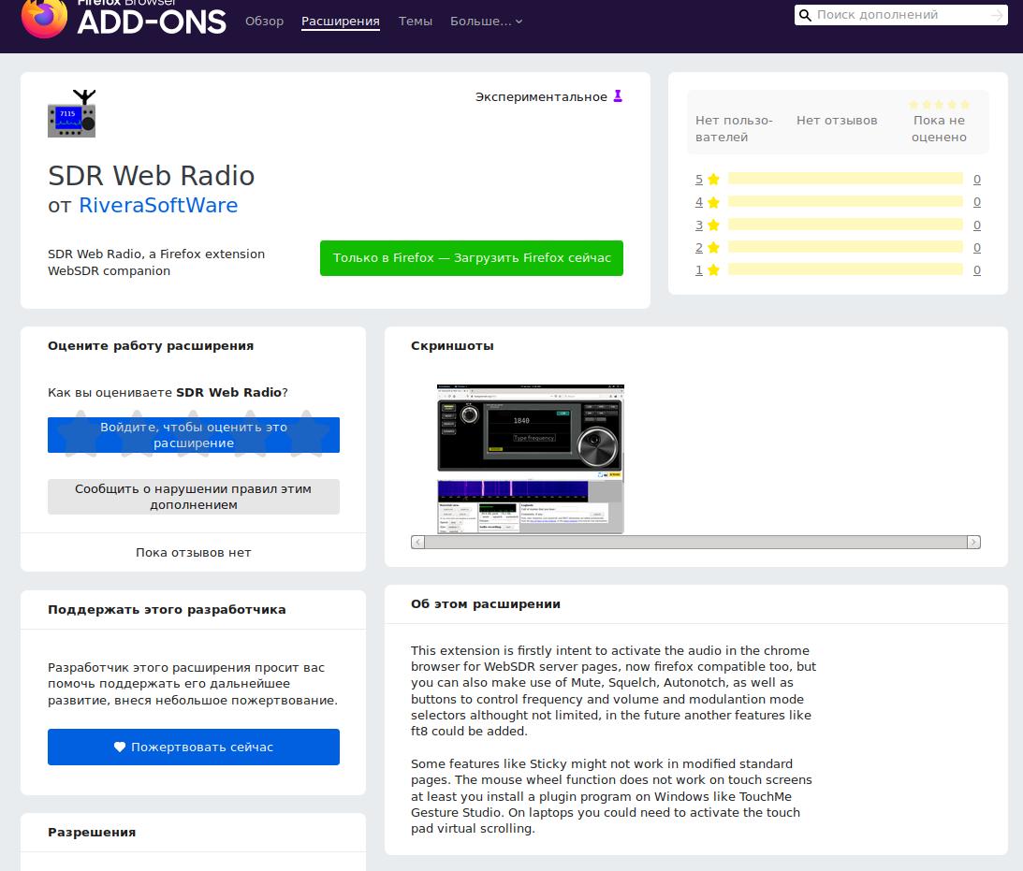
Task: Open the Обзор navigation item
Action: 264,21
